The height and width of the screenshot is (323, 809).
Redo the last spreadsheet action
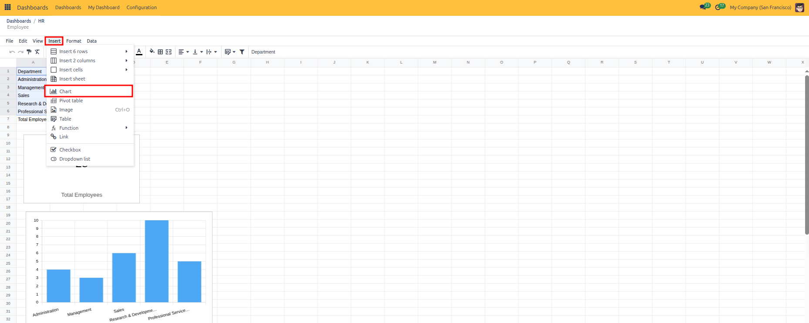click(20, 52)
